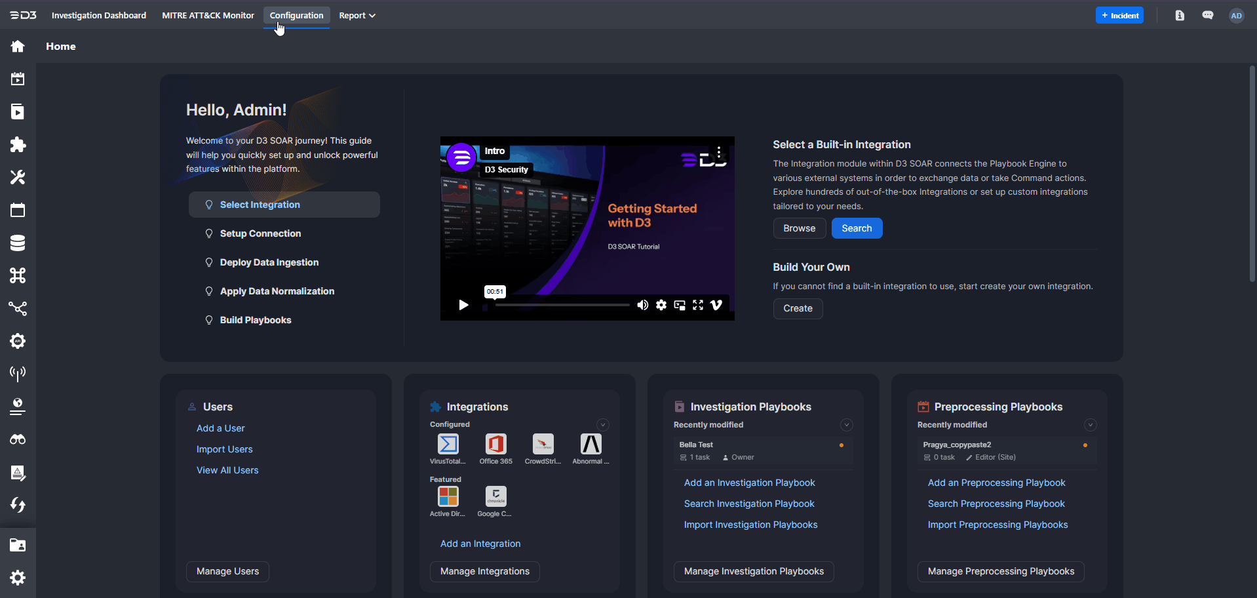1257x598 pixels.
Task: Open the chat messages icon in the header
Action: click(x=1207, y=16)
